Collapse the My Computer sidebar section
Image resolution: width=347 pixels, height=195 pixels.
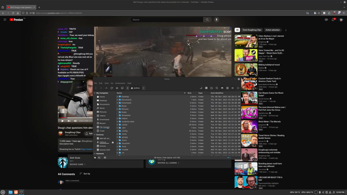tap(95, 93)
